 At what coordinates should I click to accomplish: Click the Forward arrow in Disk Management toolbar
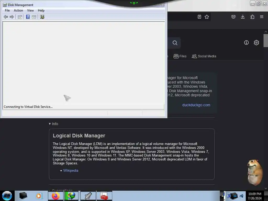click(12, 17)
